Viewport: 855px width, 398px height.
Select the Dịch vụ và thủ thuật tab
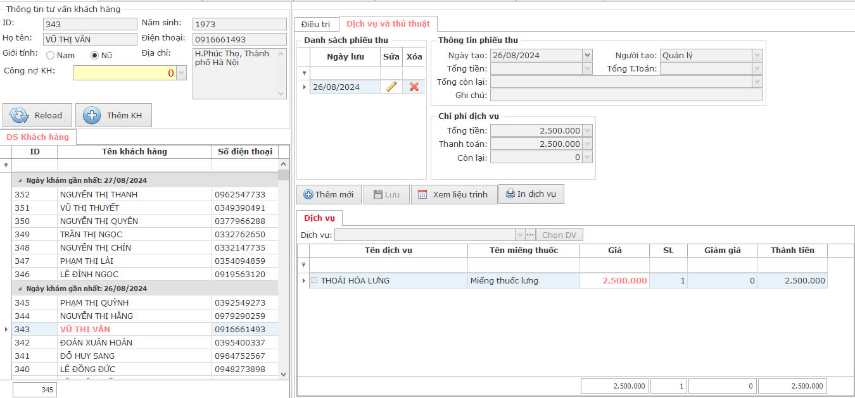[388, 23]
